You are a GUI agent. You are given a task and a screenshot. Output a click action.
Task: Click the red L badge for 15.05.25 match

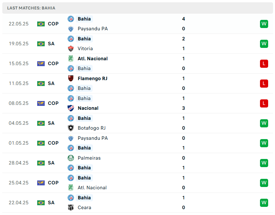264,64
